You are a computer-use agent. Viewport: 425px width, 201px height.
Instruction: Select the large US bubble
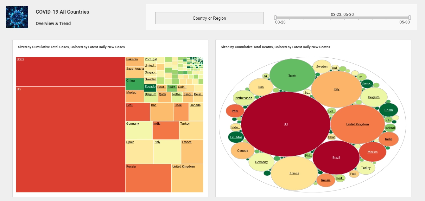point(286,124)
